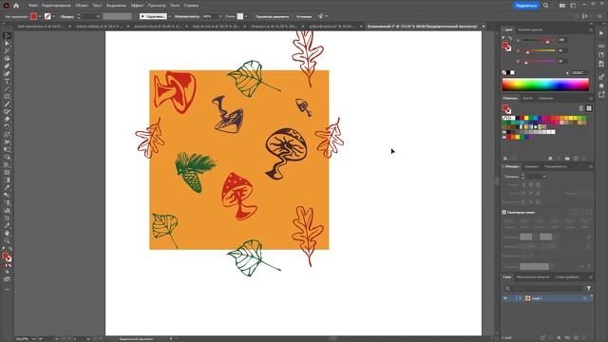608x342 pixels.
Task: Select the Gradient tool
Action: point(7,180)
